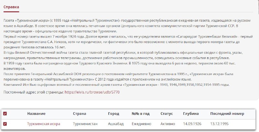Uncheck the Туркменская искра row checkbox
Image resolution: width=259 pixels, height=132 pixels.
5,124
